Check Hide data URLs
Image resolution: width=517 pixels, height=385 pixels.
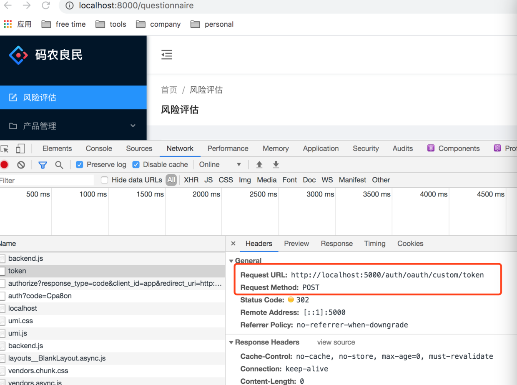coord(105,180)
